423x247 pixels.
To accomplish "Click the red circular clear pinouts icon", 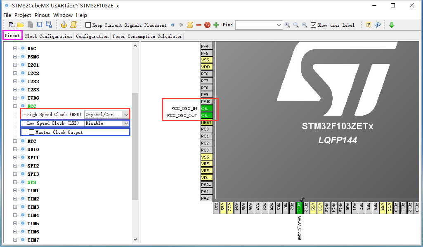I will point(207,25).
